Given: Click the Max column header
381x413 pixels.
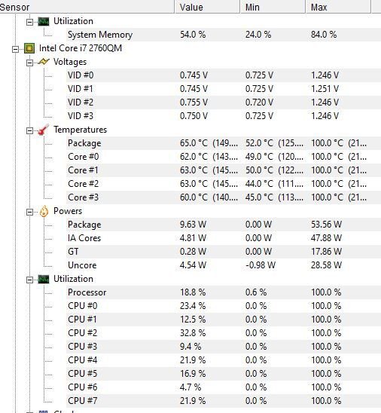Looking at the screenshot, I should pos(338,7).
